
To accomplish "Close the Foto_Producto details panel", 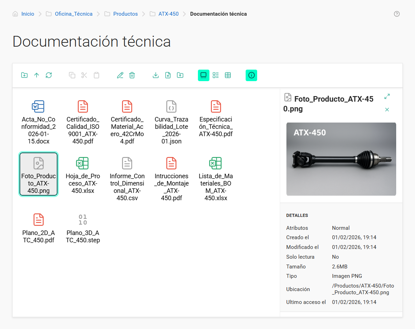I will click(x=387, y=110).
